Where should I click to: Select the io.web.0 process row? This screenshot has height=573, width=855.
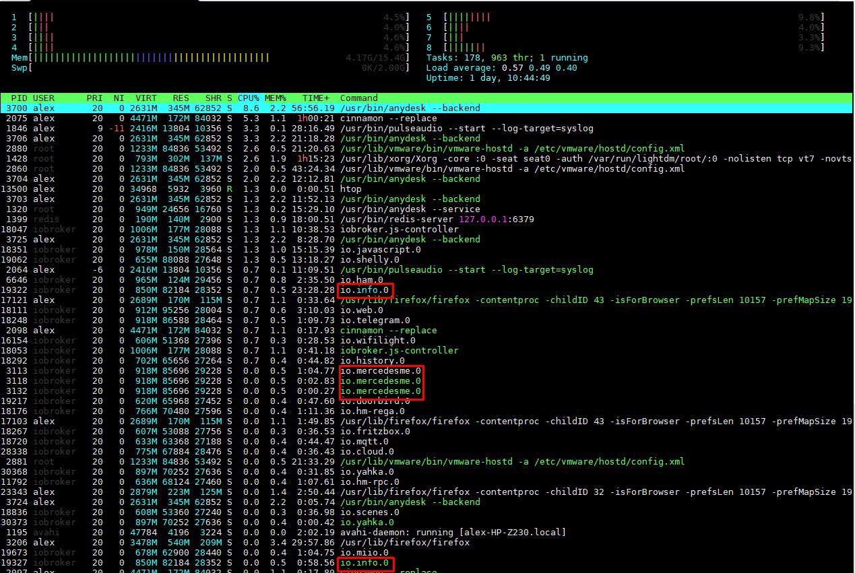coord(426,310)
